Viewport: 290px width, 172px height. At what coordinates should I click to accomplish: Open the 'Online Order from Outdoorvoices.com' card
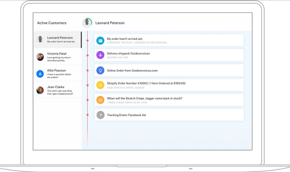click(169, 70)
